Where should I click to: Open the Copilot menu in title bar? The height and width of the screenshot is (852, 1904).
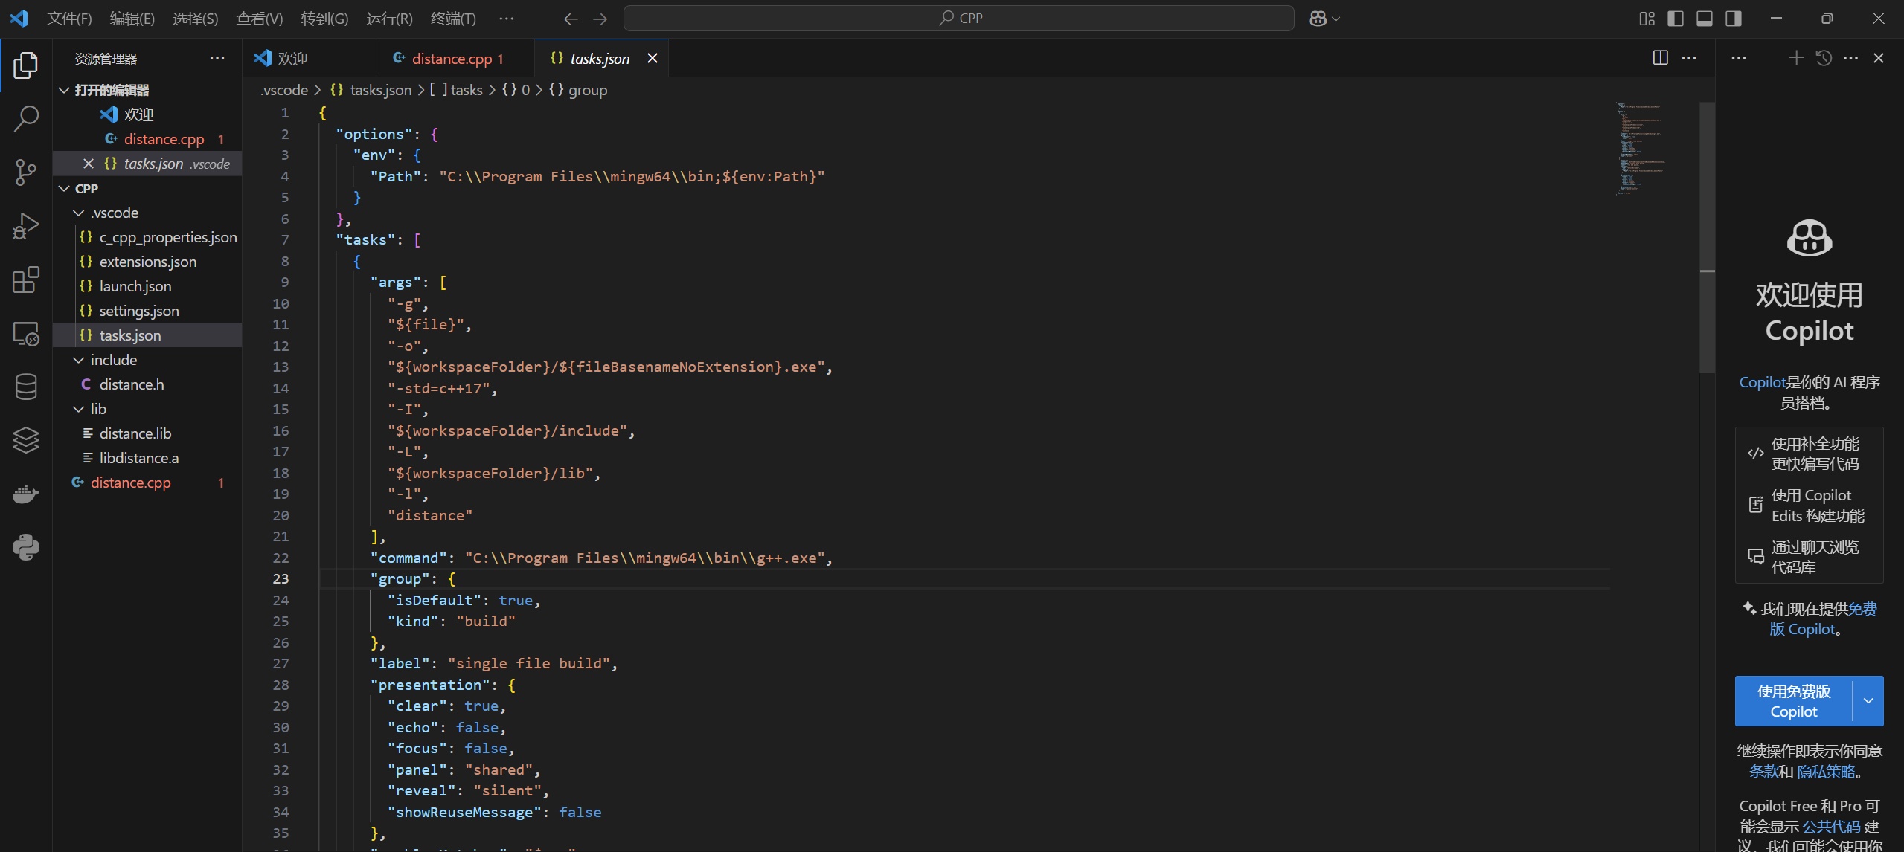1324,19
